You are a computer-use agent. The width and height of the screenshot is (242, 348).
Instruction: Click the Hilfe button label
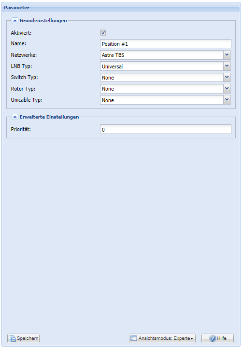222,338
